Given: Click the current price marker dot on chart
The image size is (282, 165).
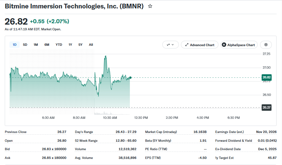Looking at the screenshot, I should (x=131, y=77).
